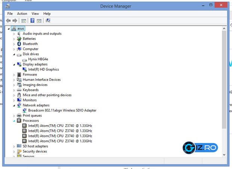
Task: Click the scrollbar down arrow
Action: point(224,155)
